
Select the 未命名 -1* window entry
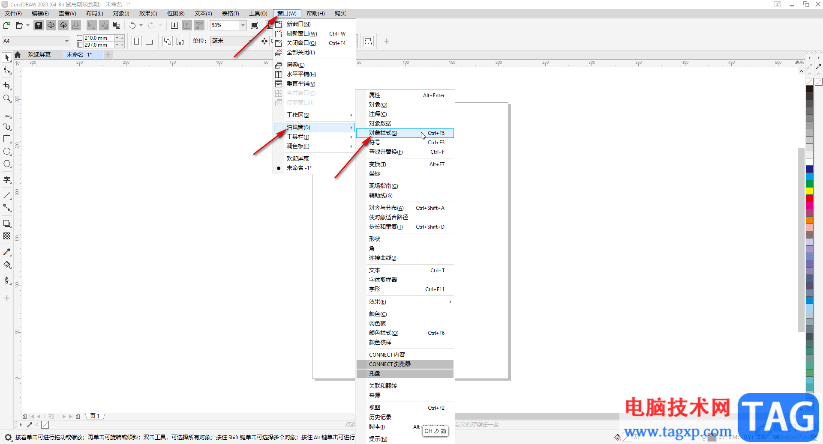(x=315, y=168)
